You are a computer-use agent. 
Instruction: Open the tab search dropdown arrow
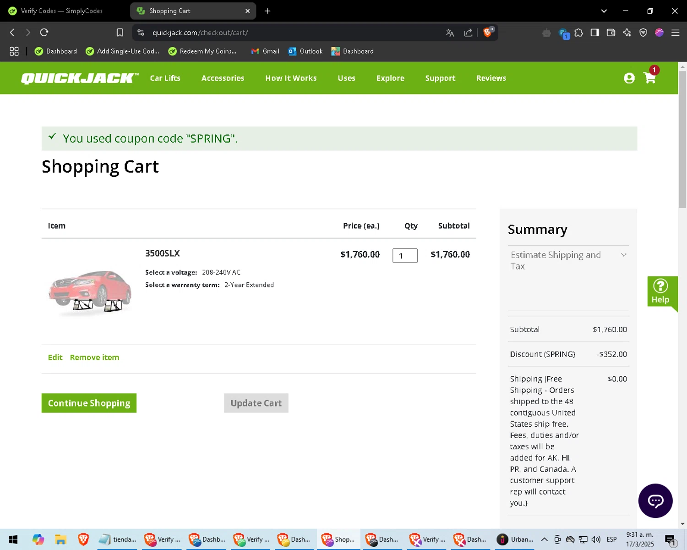(604, 11)
